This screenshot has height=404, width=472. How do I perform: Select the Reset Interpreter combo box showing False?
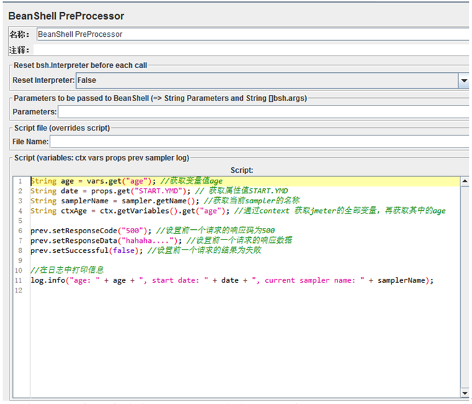click(273, 80)
